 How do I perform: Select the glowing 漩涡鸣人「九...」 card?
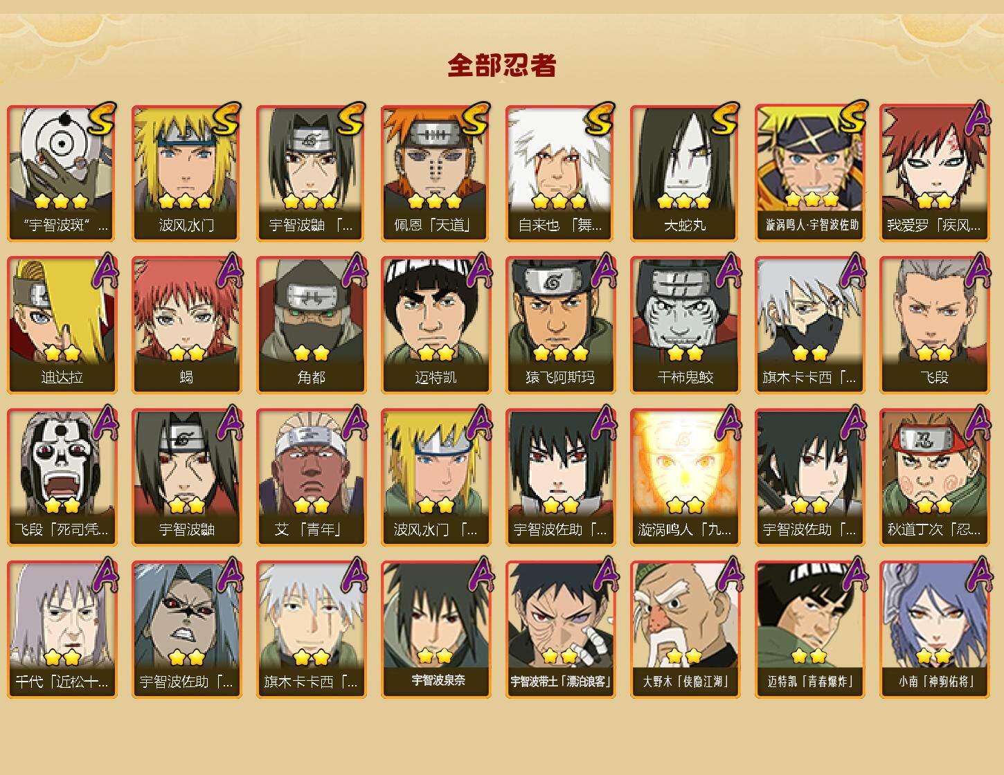685,477
